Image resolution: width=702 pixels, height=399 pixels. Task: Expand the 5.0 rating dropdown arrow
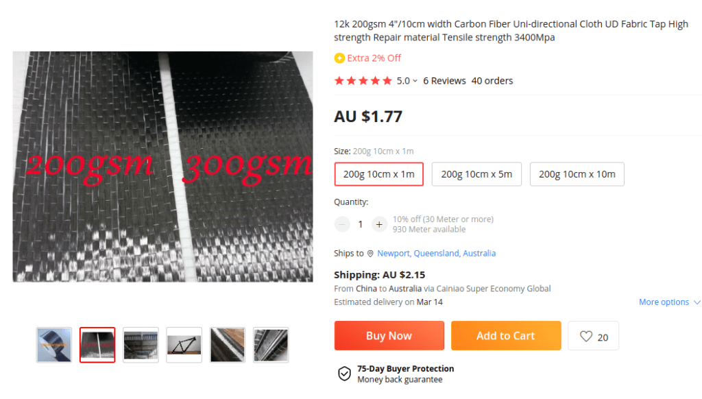(415, 81)
